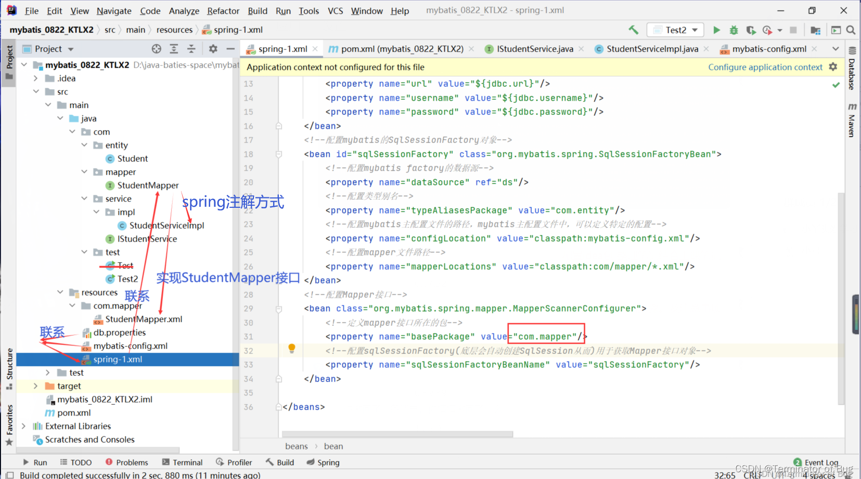This screenshot has height=479, width=861.
Task: Open the Database tool window
Action: tap(852, 69)
